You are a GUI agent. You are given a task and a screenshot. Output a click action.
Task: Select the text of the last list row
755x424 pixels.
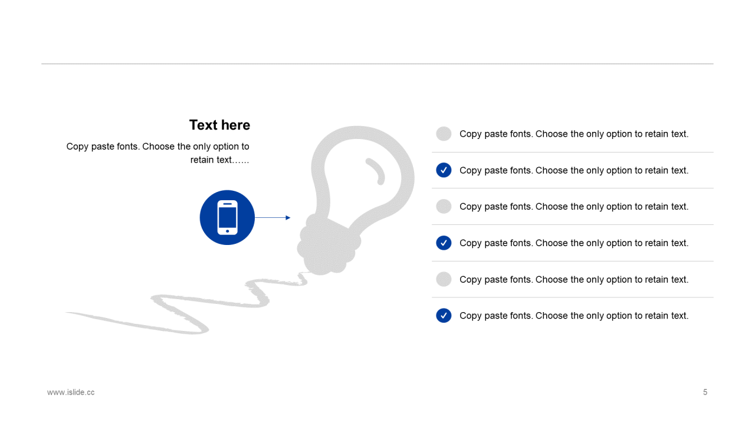click(574, 316)
